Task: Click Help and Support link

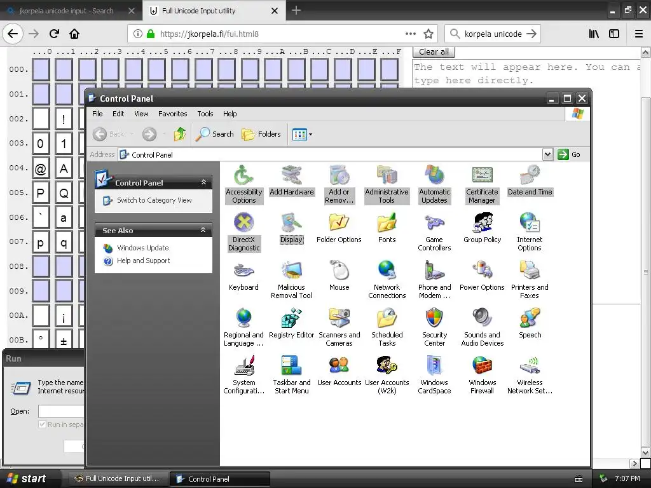Action: coord(143,261)
